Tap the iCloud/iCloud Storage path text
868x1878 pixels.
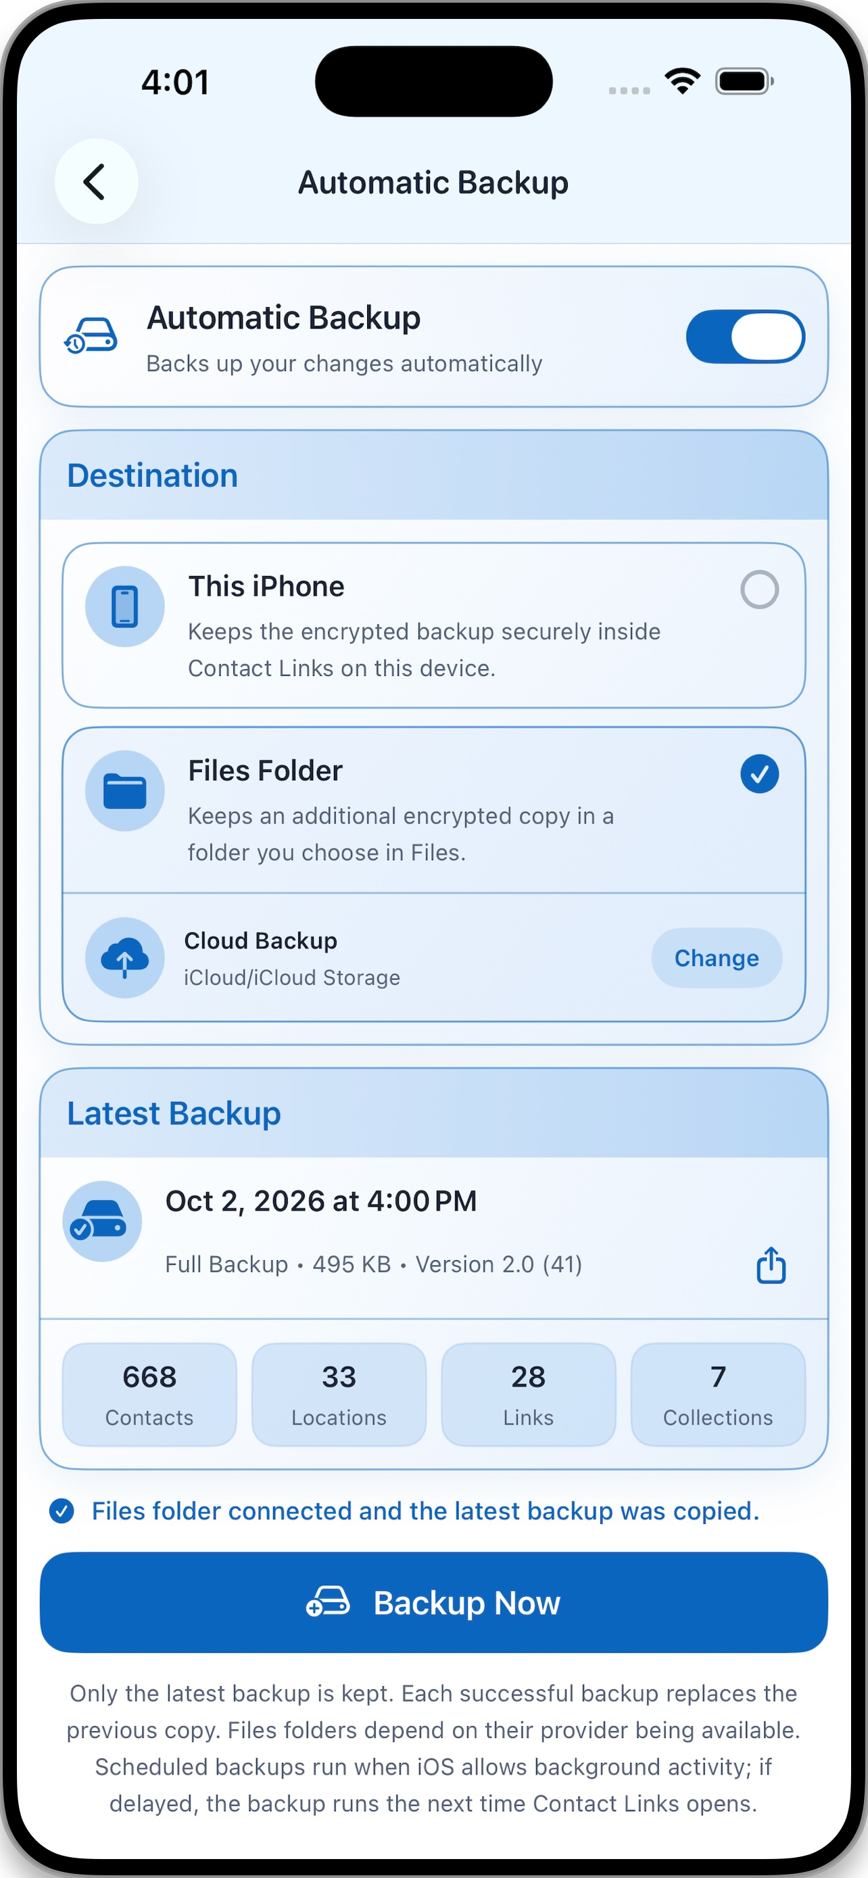point(291,978)
